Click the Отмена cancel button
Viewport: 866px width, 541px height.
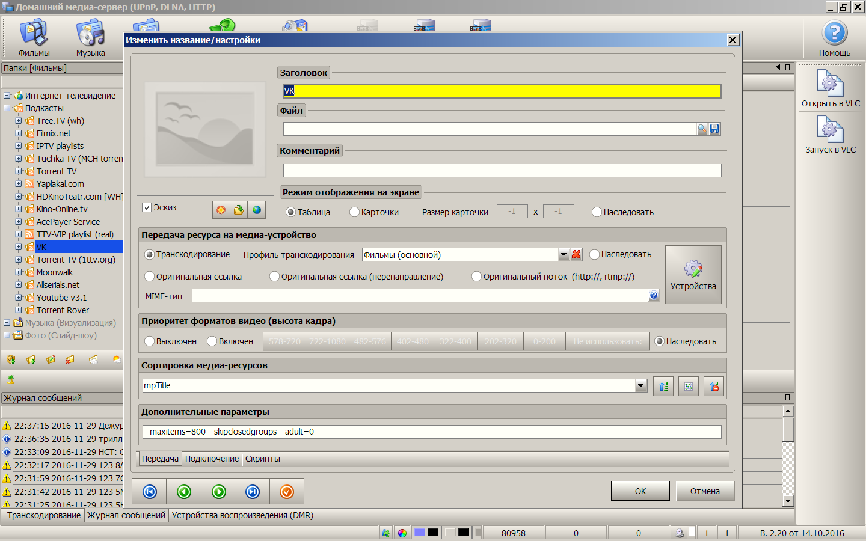pyautogui.click(x=705, y=491)
